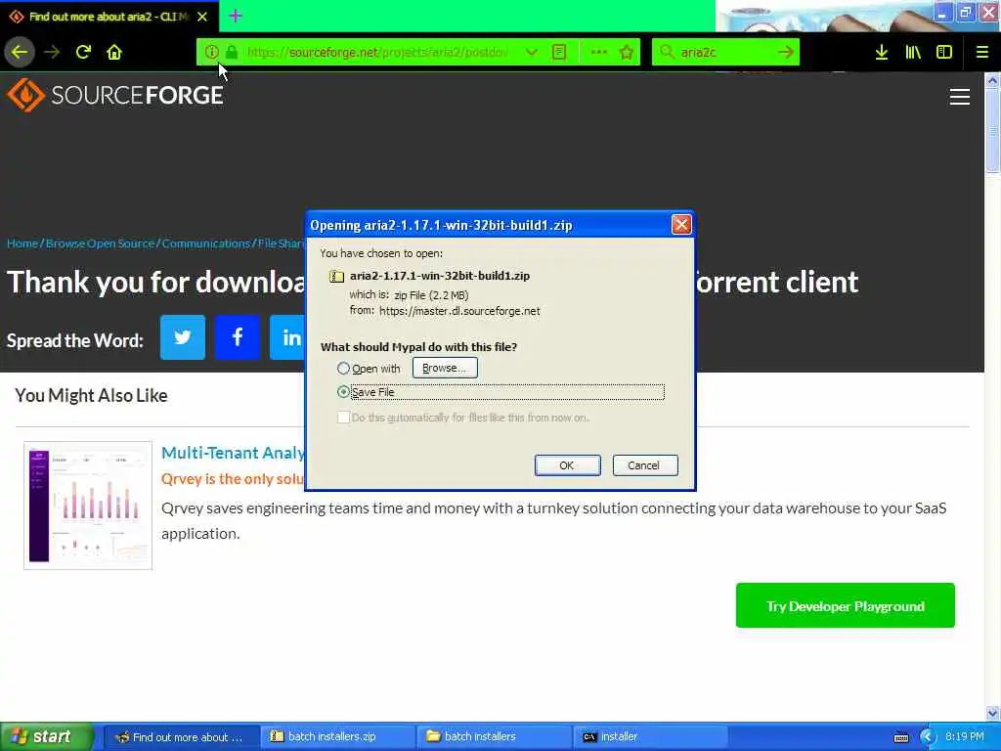Confirm the download with OK
1001x751 pixels.
tap(567, 465)
